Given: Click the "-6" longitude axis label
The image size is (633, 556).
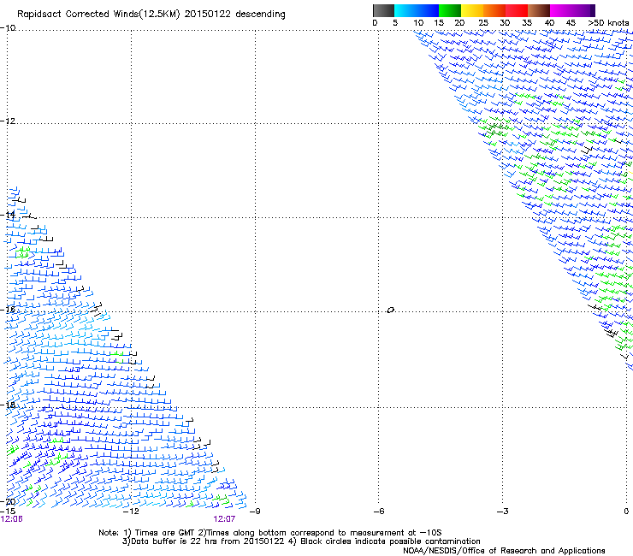Looking at the screenshot, I should click(379, 512).
